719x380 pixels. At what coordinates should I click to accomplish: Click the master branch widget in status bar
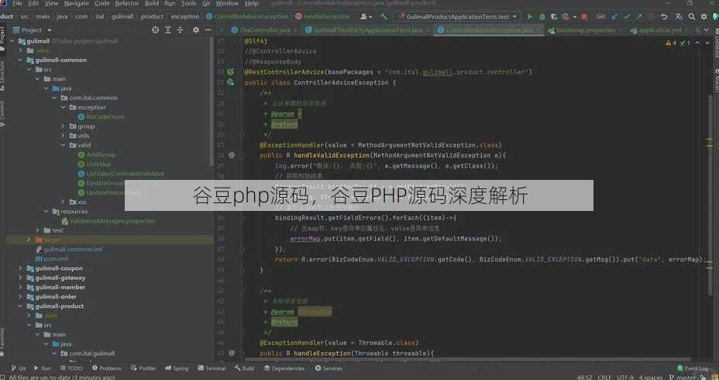click(683, 377)
